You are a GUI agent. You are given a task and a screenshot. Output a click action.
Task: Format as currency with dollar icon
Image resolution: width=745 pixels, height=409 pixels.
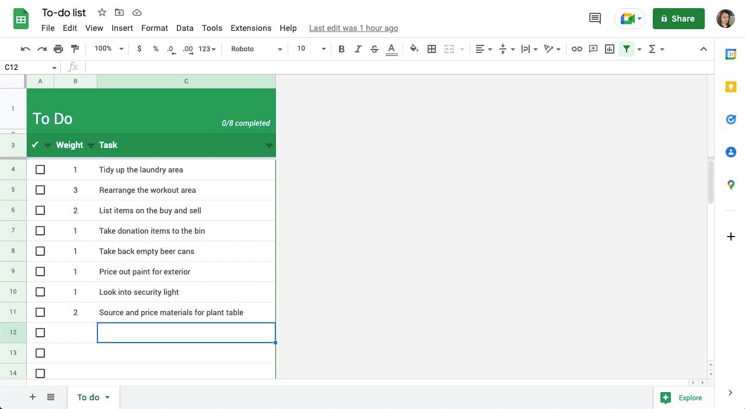click(x=139, y=49)
